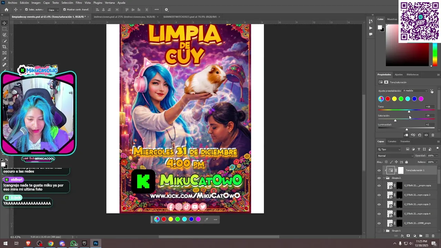The height and width of the screenshot is (248, 441).
Task: Filter layers by smart object icon
Action: click(x=430, y=149)
